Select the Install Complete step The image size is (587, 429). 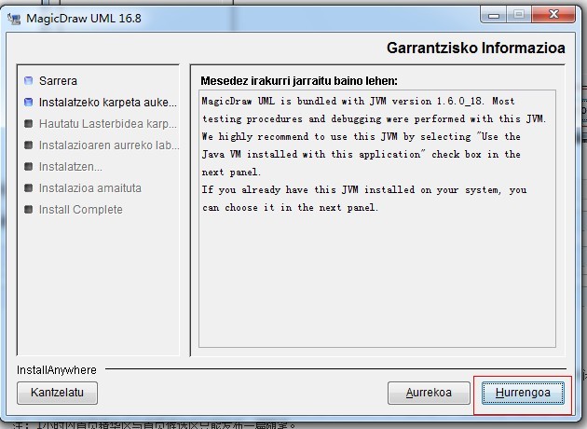coord(81,210)
